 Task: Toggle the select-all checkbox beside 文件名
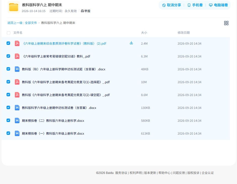(x=9, y=33)
